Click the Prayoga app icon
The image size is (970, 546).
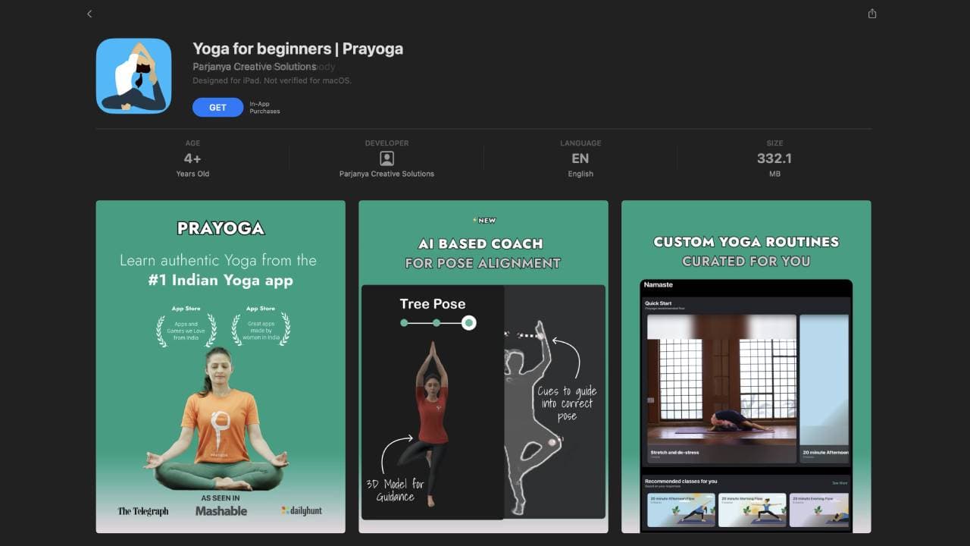[134, 76]
